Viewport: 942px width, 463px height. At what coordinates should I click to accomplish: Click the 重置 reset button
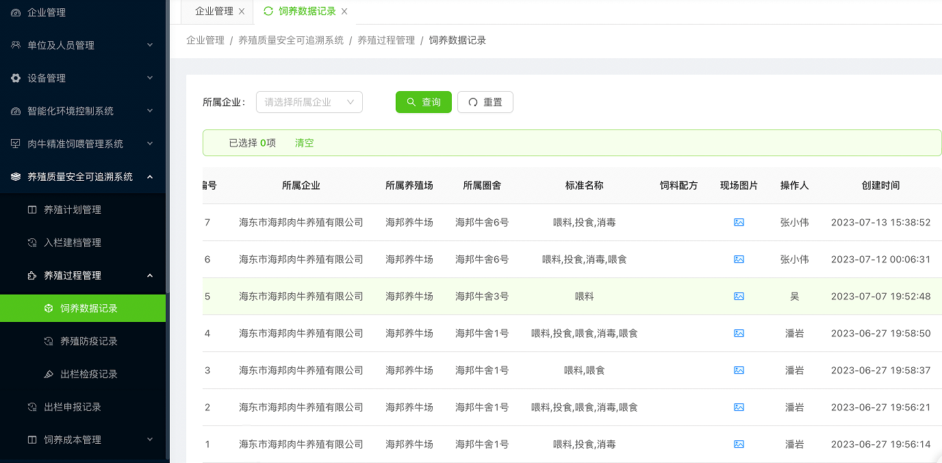(485, 102)
